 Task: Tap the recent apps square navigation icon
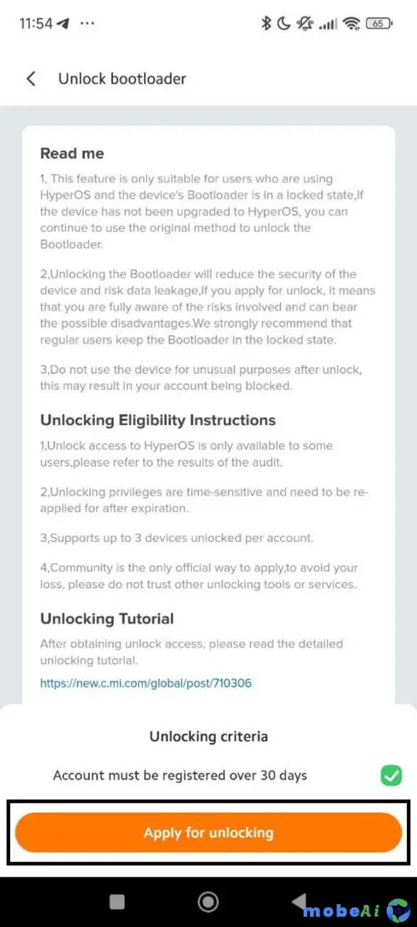click(x=116, y=901)
